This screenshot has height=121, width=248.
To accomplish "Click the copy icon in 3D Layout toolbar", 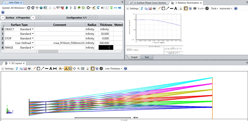I will [21, 69].
